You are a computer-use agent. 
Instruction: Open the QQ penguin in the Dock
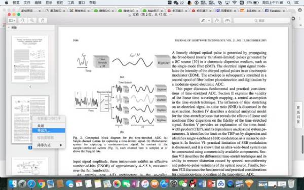[193, 183]
